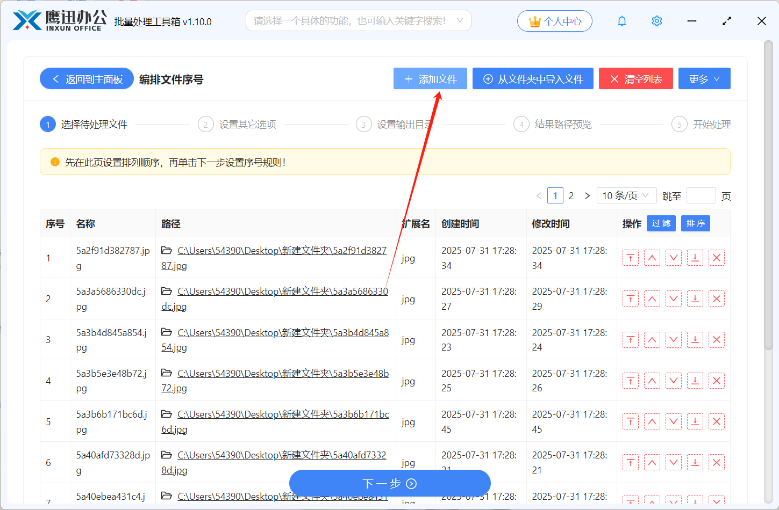
Task: Delete 5a3b6b171bc6d.jpg row
Action: 717,422
